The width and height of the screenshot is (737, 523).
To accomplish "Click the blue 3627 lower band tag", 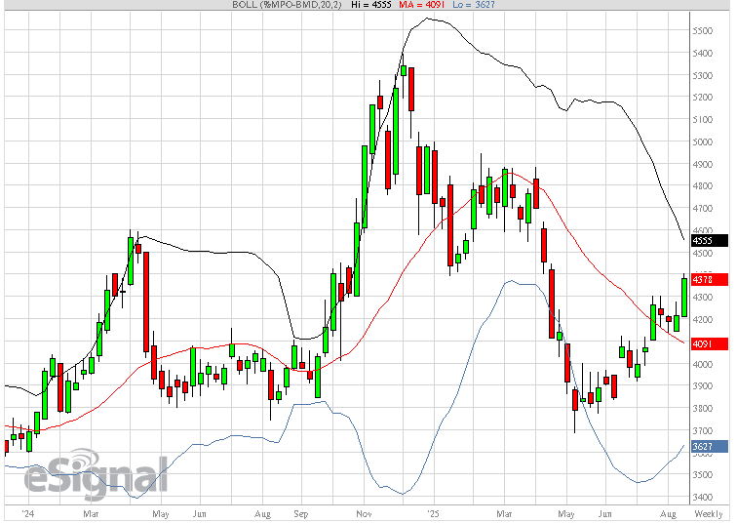I will pyautogui.click(x=710, y=446).
